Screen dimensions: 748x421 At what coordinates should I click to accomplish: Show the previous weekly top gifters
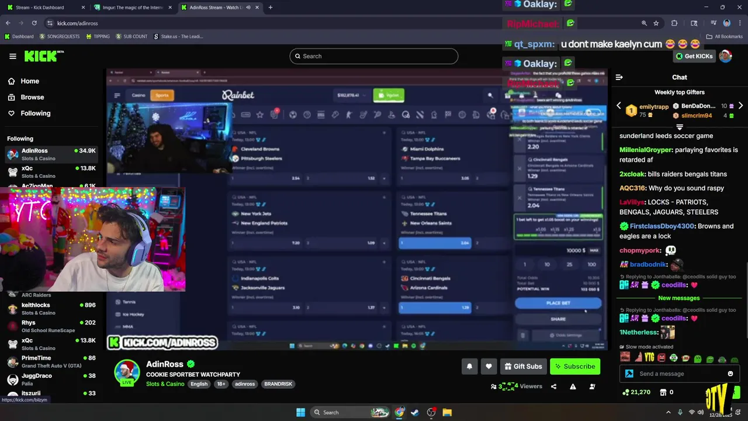[x=619, y=106]
